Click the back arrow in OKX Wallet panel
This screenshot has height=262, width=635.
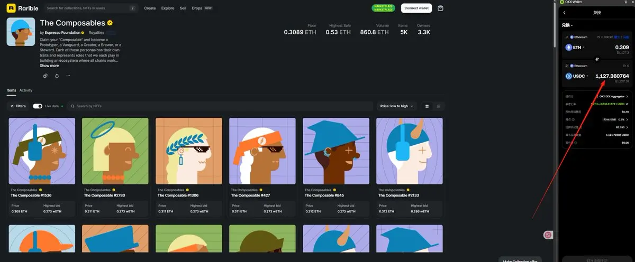pyautogui.click(x=565, y=12)
